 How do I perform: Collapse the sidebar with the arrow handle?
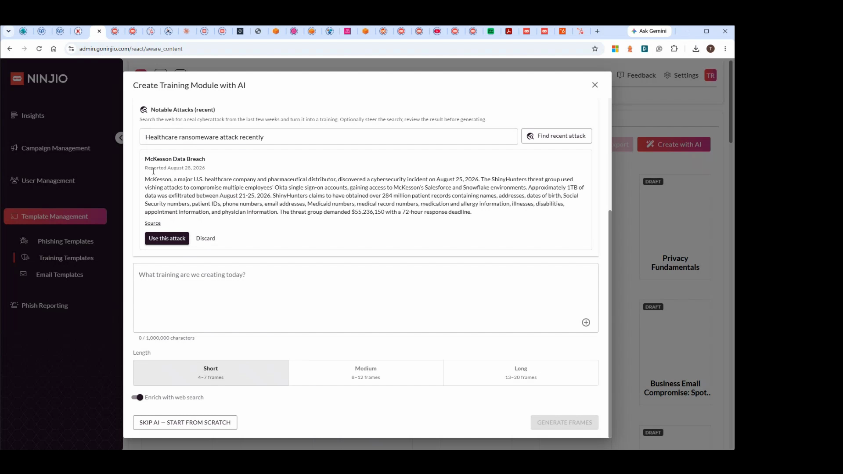119,138
